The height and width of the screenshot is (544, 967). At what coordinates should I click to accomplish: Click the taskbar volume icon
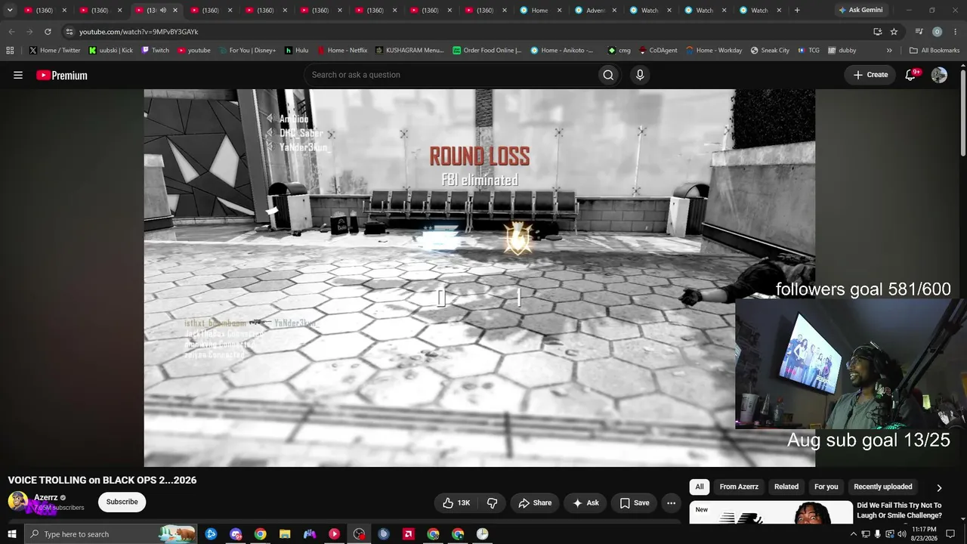pos(902,534)
